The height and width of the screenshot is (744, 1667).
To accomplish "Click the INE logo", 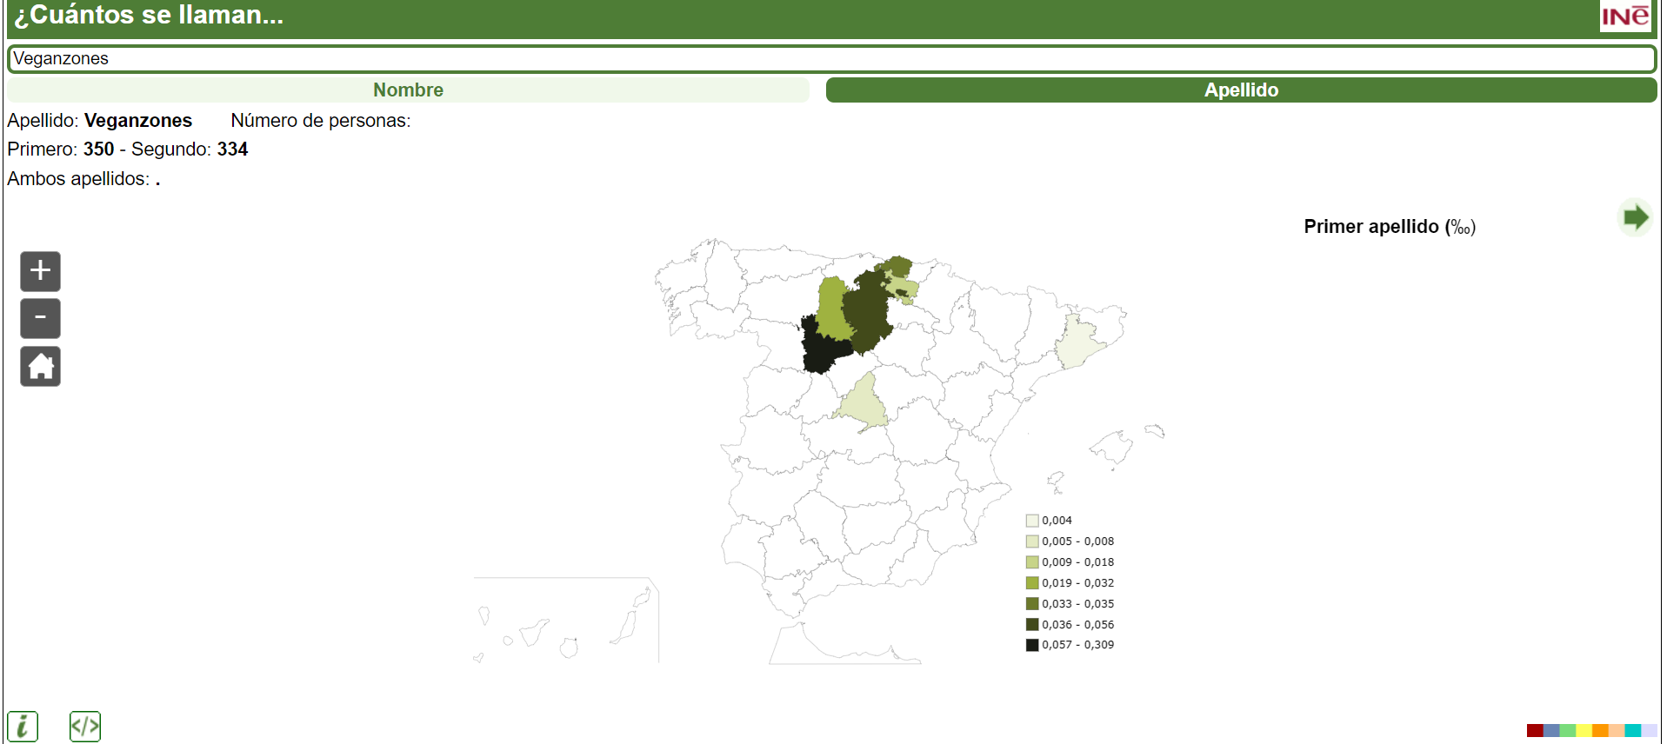I will coord(1624,17).
